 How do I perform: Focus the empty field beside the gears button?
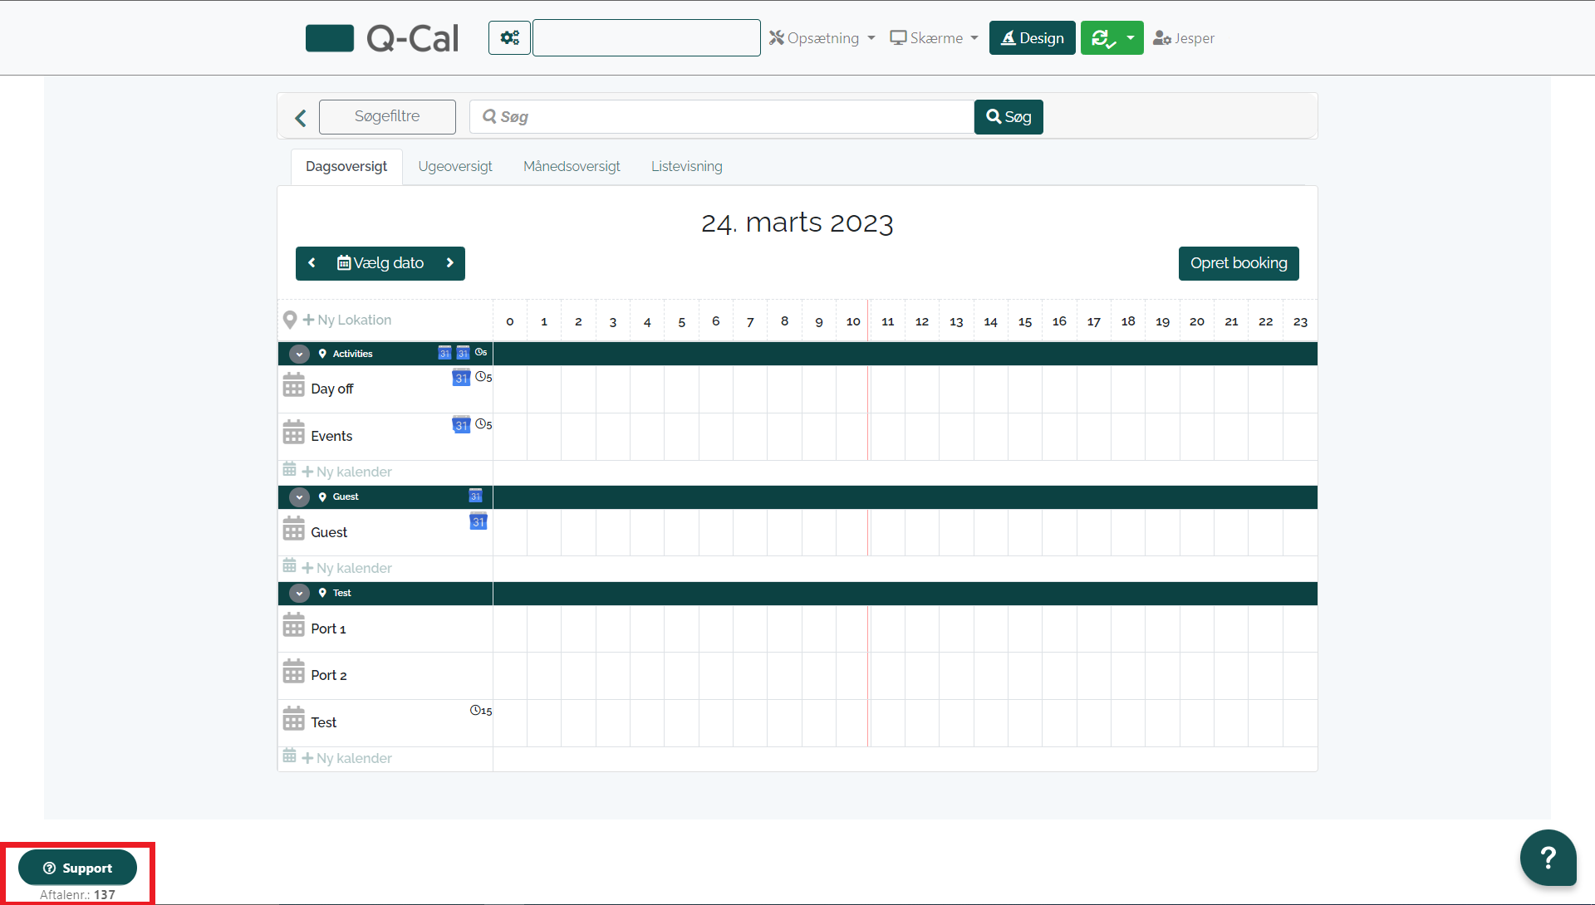(646, 38)
